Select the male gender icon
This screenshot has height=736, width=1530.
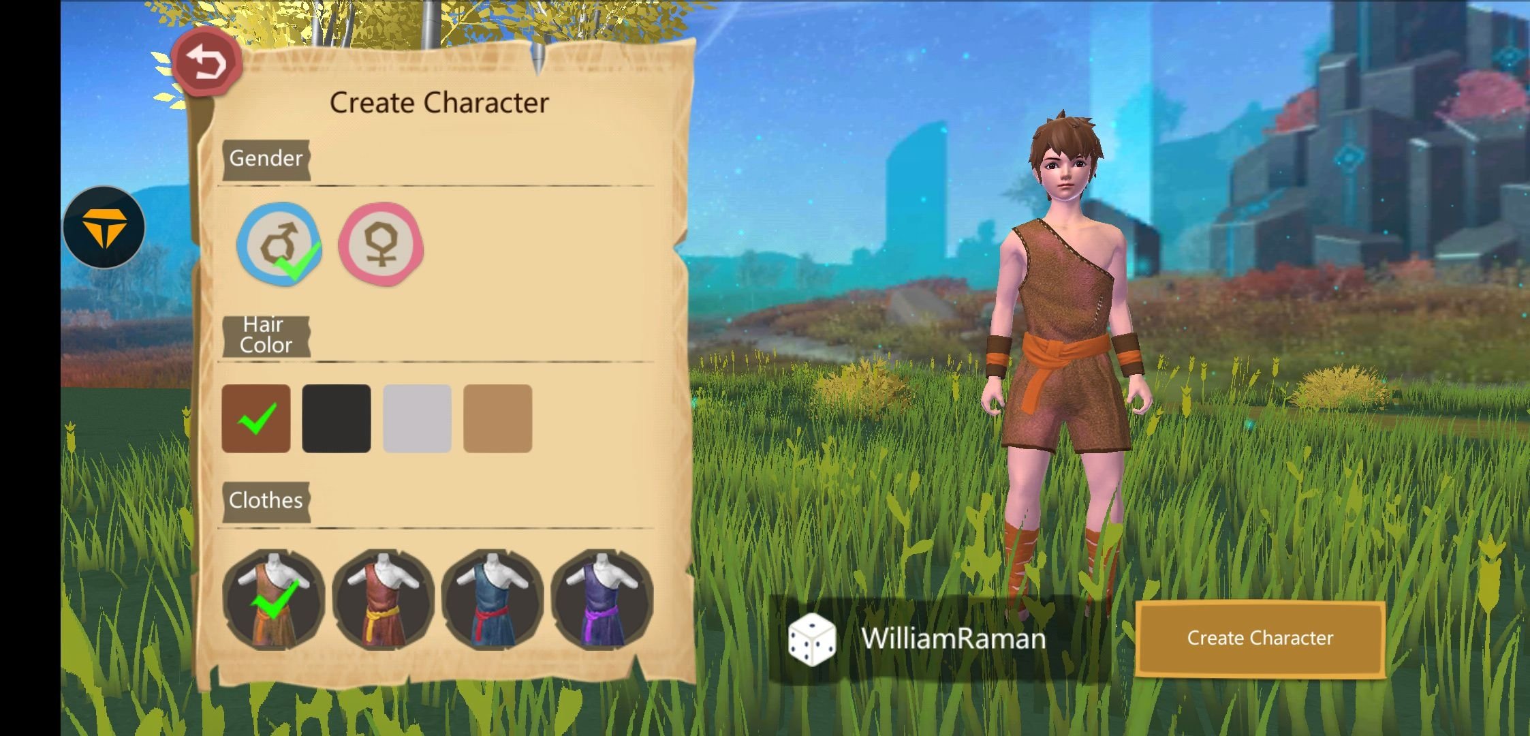pyautogui.click(x=279, y=244)
